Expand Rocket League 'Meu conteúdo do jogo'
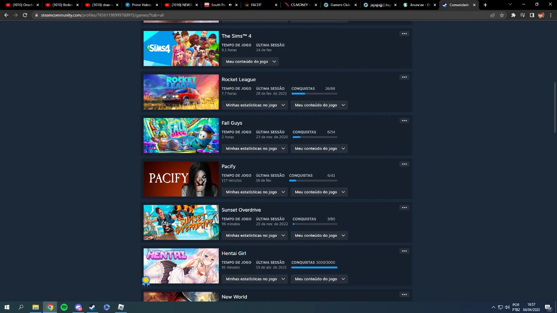 tap(319, 105)
